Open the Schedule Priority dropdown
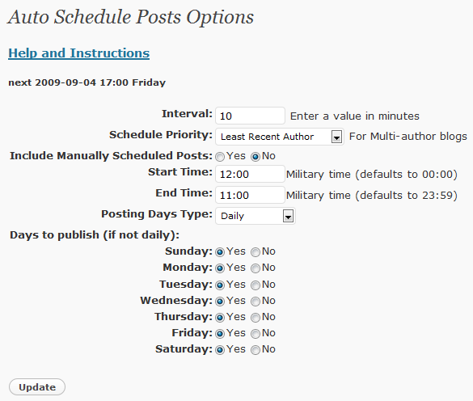This screenshot has width=473, height=401. [x=279, y=137]
